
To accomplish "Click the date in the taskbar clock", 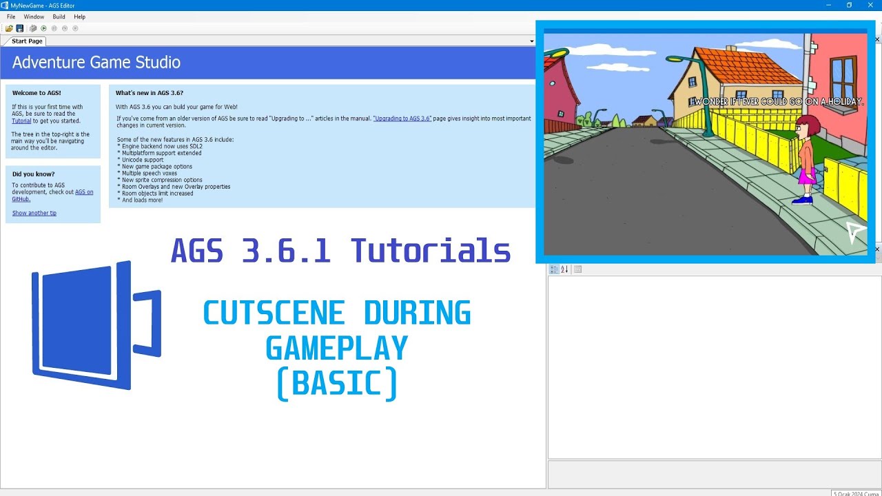I will (857, 493).
